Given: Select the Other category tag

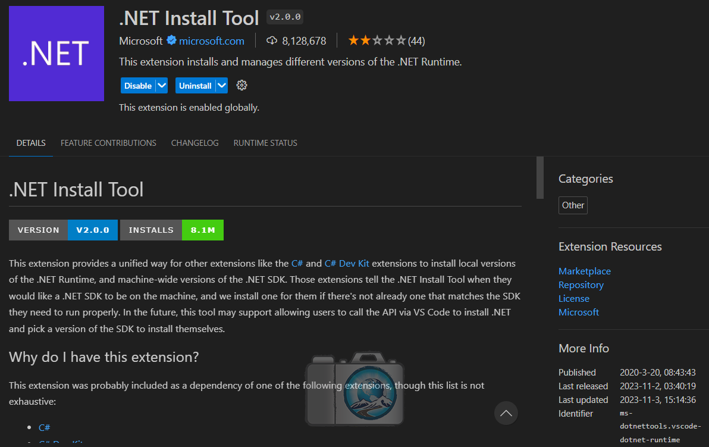Looking at the screenshot, I should [x=573, y=205].
